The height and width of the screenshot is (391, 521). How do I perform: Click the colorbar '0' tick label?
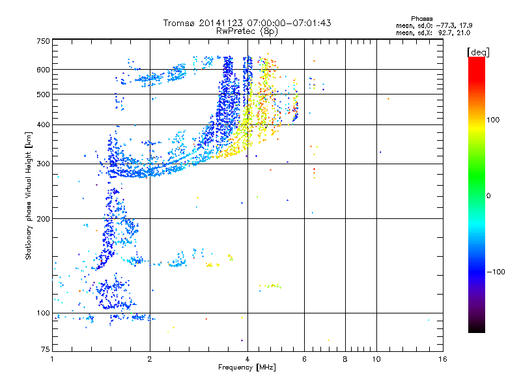point(488,196)
